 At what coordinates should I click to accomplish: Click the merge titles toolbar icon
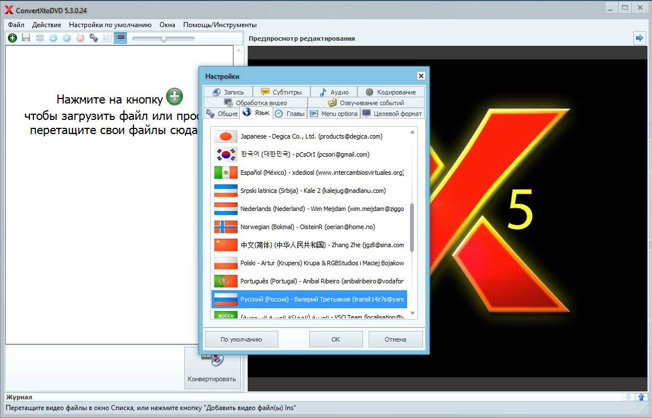coord(40,38)
